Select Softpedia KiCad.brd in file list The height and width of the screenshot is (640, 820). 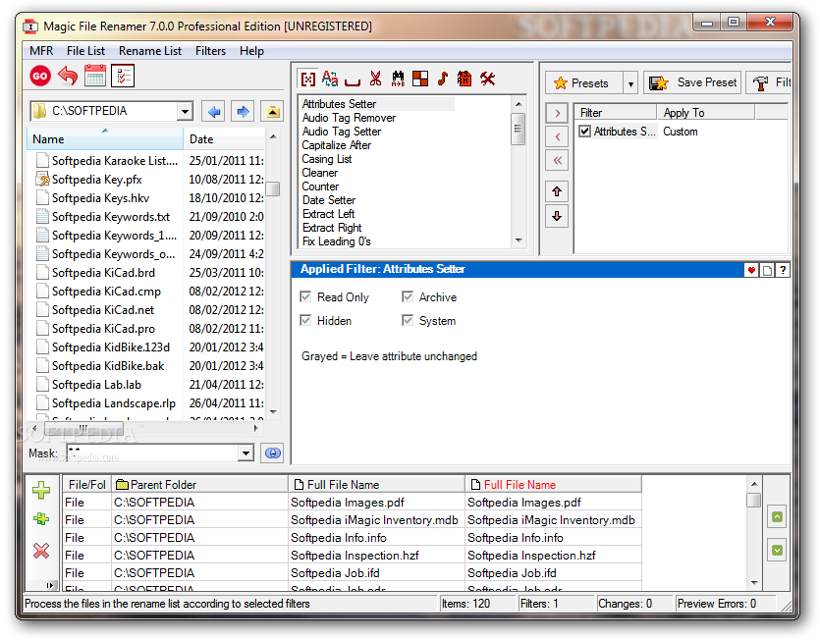[103, 273]
